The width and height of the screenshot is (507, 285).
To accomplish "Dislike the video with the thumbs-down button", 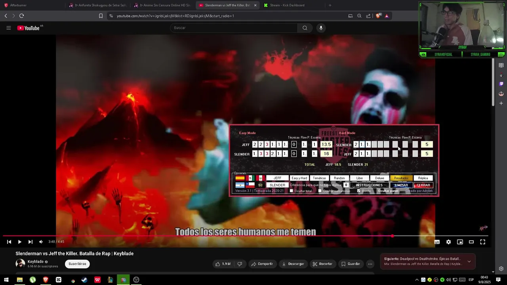I will point(240,264).
